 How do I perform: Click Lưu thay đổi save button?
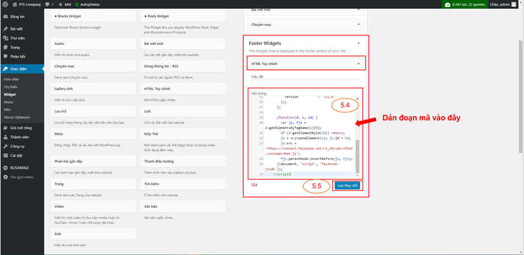point(347,185)
